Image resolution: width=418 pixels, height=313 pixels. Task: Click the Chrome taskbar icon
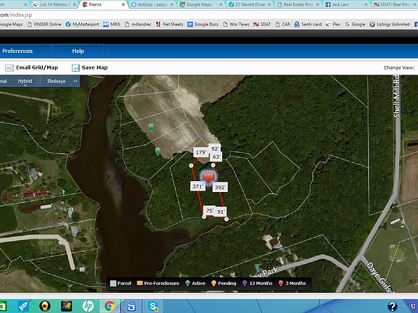(110, 306)
